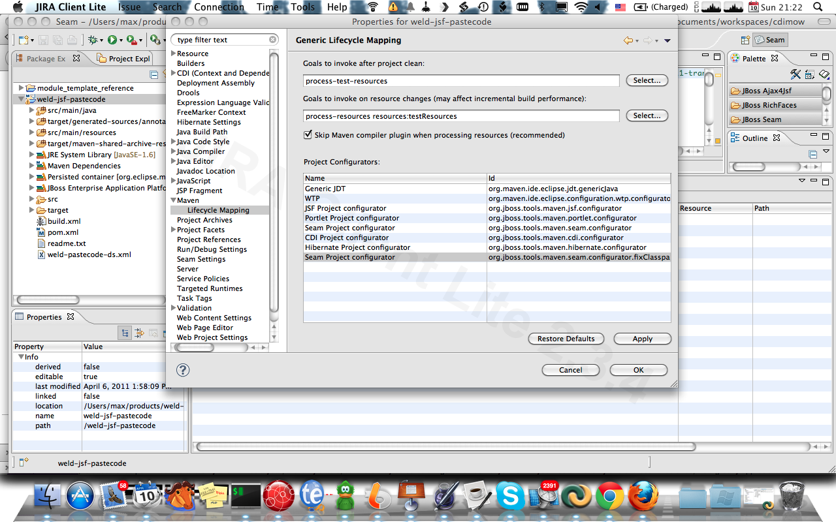Click the back arrow in Properties dialog header

(x=628, y=40)
